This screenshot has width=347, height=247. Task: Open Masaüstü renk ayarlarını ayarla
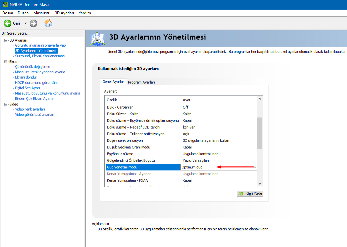point(40,72)
